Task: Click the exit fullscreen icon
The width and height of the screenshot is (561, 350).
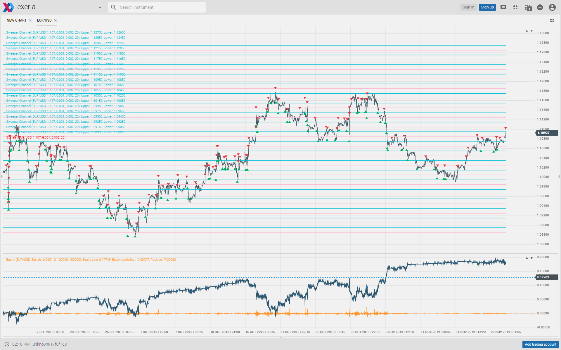Action: click(x=515, y=7)
